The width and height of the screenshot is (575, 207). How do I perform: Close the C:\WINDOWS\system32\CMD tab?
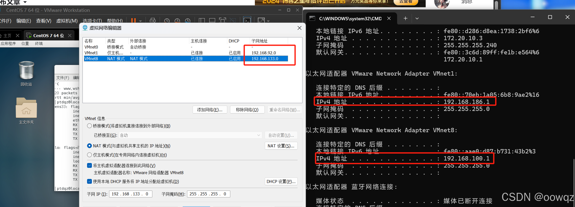389,18
